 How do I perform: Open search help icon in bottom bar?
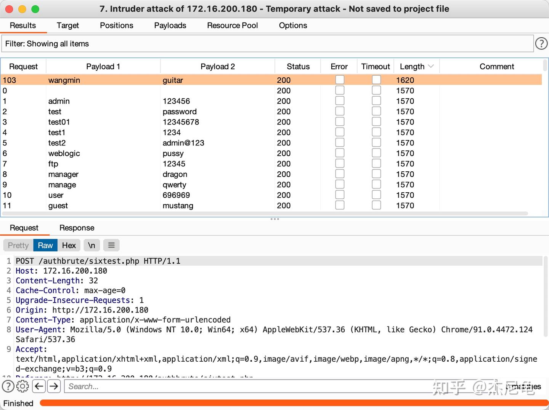pyautogui.click(x=8, y=386)
